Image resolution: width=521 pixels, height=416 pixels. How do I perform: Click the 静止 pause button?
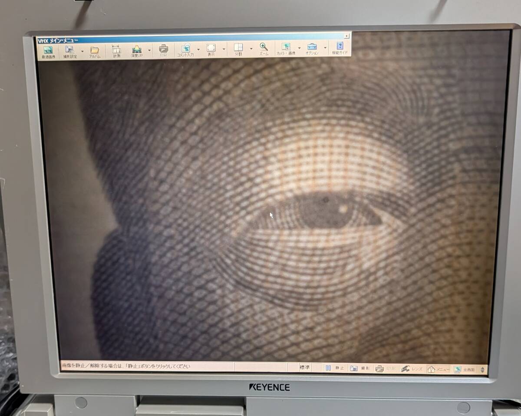(x=335, y=368)
